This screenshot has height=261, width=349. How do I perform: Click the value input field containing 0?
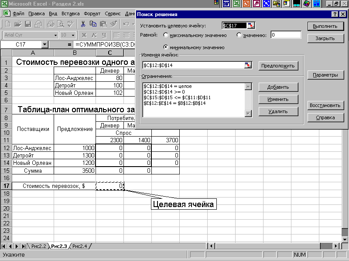[x=286, y=35]
